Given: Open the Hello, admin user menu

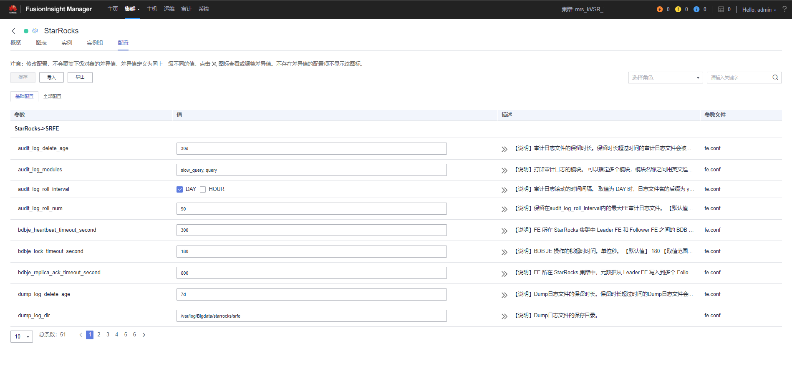Looking at the screenshot, I should [x=759, y=10].
